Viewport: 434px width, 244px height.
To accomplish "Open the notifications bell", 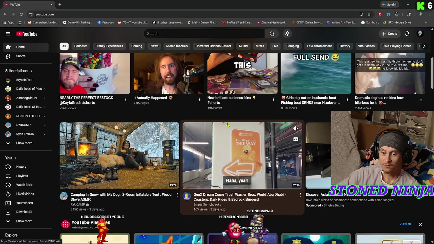I will [x=407, y=34].
